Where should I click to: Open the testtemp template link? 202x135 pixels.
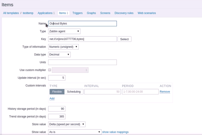(28, 13)
